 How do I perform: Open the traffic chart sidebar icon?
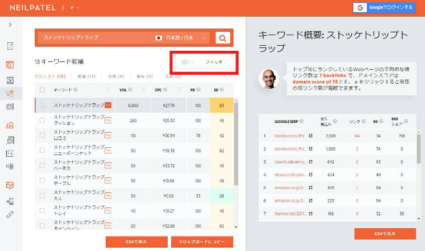tap(10, 185)
